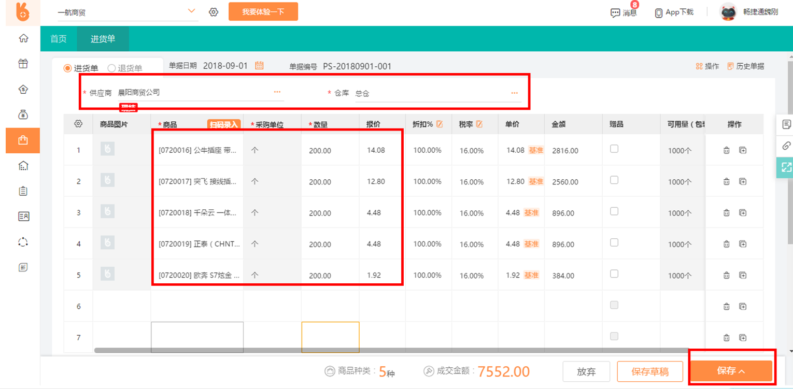Image resolution: width=793 pixels, height=389 pixels.
Task: Open the supplier selection ellipsis
Action: 277,92
